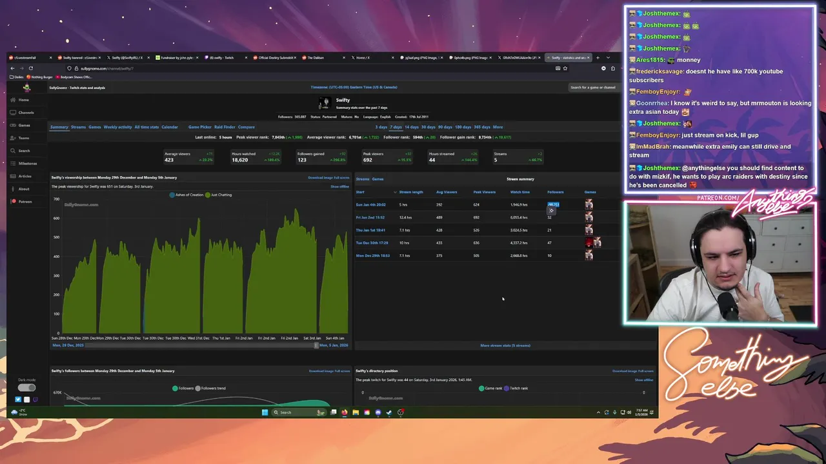Sort table by Start column arrow

pyautogui.click(x=395, y=192)
